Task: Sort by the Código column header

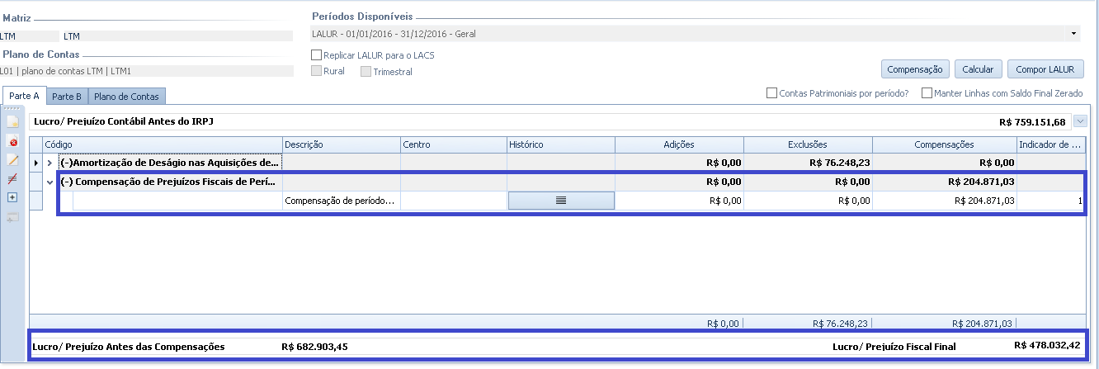Action: click(x=163, y=144)
